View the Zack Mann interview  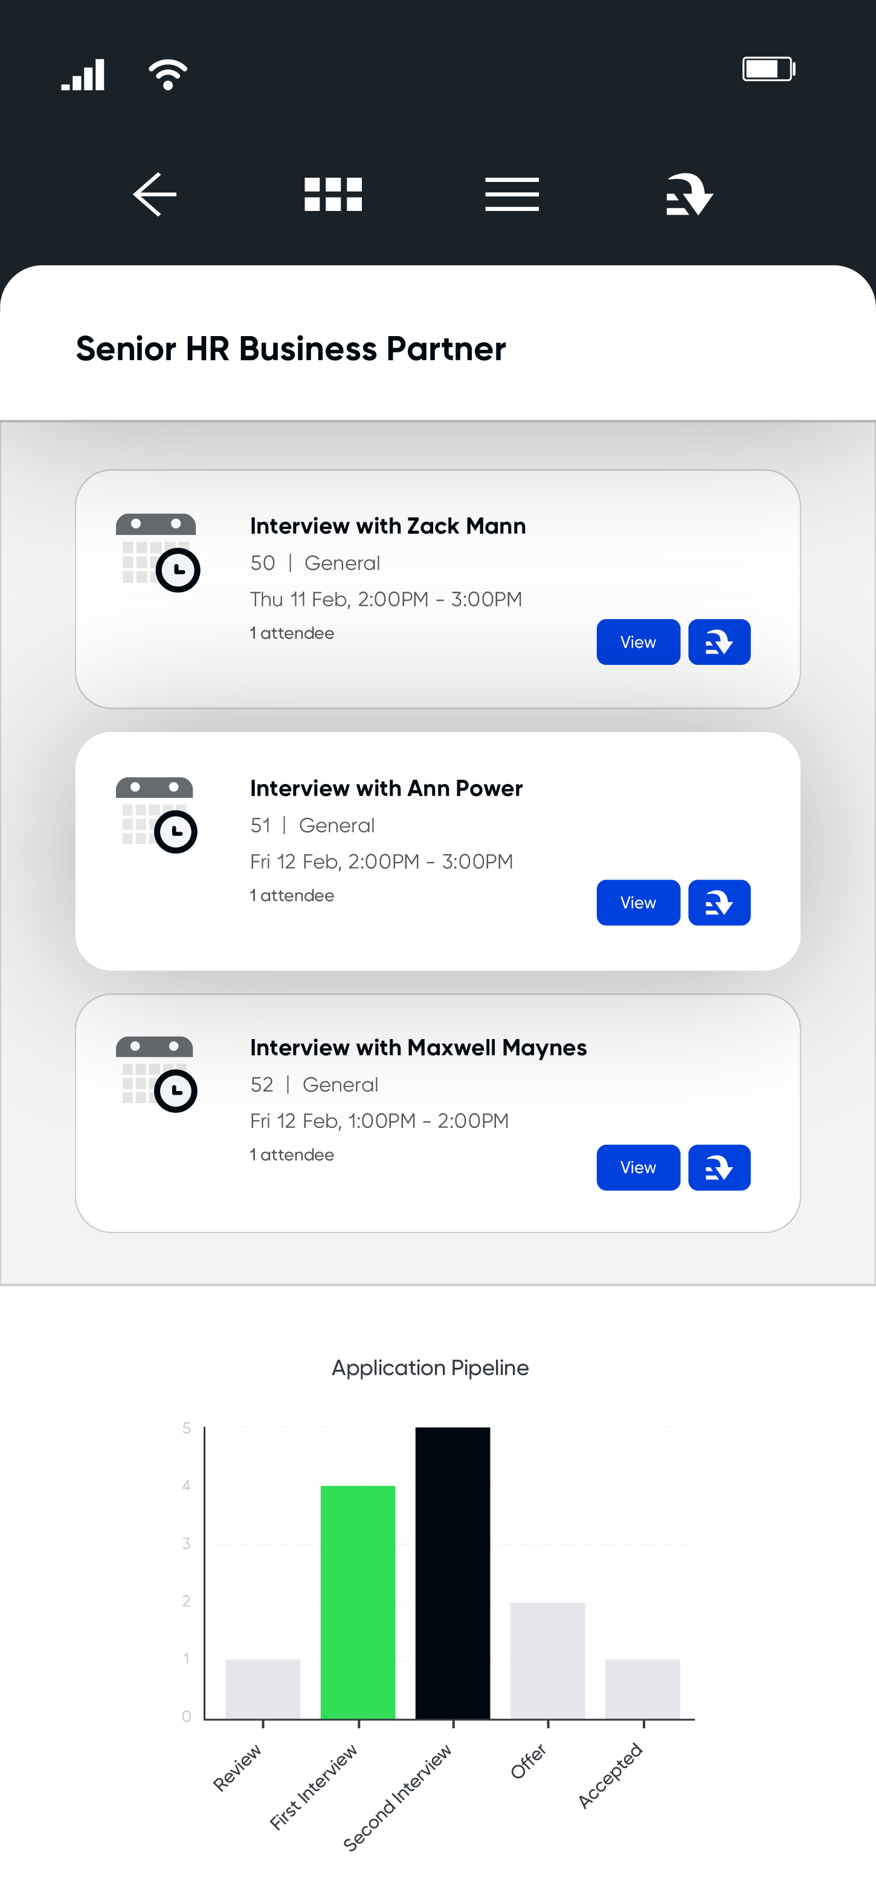pos(638,643)
